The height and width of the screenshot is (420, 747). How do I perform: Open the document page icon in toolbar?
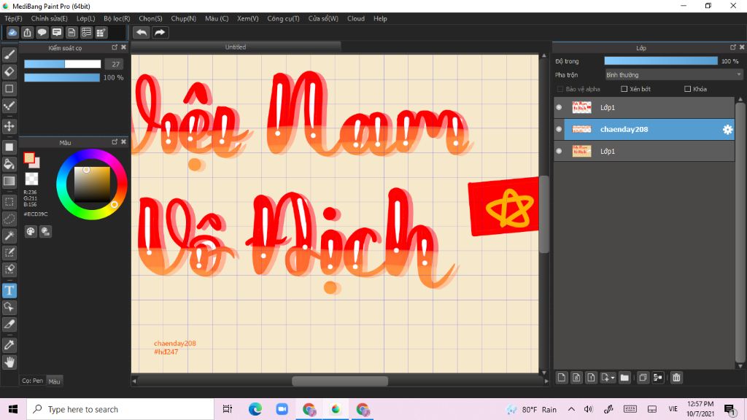(71, 32)
